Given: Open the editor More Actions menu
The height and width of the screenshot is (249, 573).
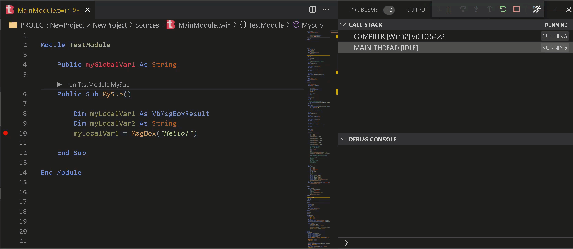Looking at the screenshot, I should click(326, 10).
